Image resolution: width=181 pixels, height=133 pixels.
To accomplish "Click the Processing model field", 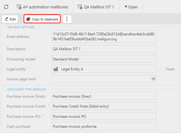I will 104,59.
